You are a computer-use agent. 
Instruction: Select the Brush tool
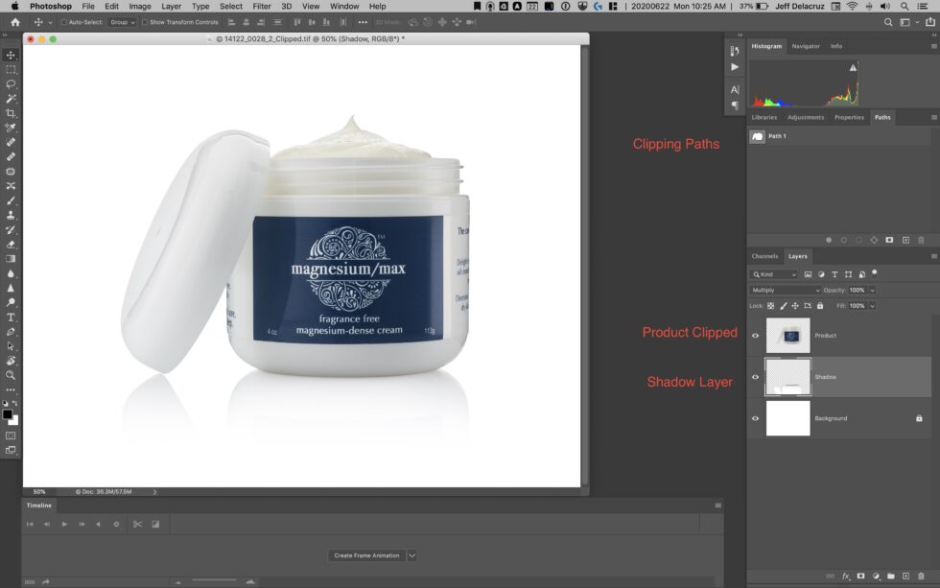(x=11, y=200)
